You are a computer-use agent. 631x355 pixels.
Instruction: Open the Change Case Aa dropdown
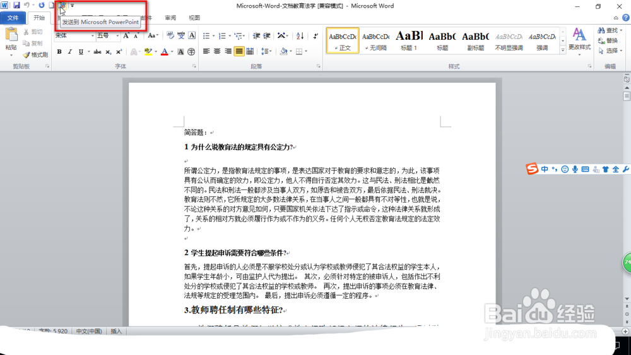(x=153, y=36)
